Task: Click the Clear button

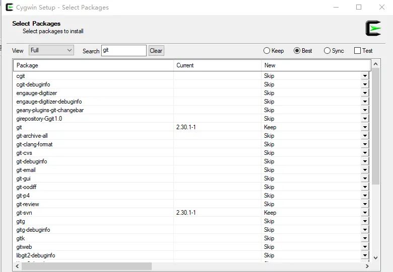Action: tap(156, 51)
